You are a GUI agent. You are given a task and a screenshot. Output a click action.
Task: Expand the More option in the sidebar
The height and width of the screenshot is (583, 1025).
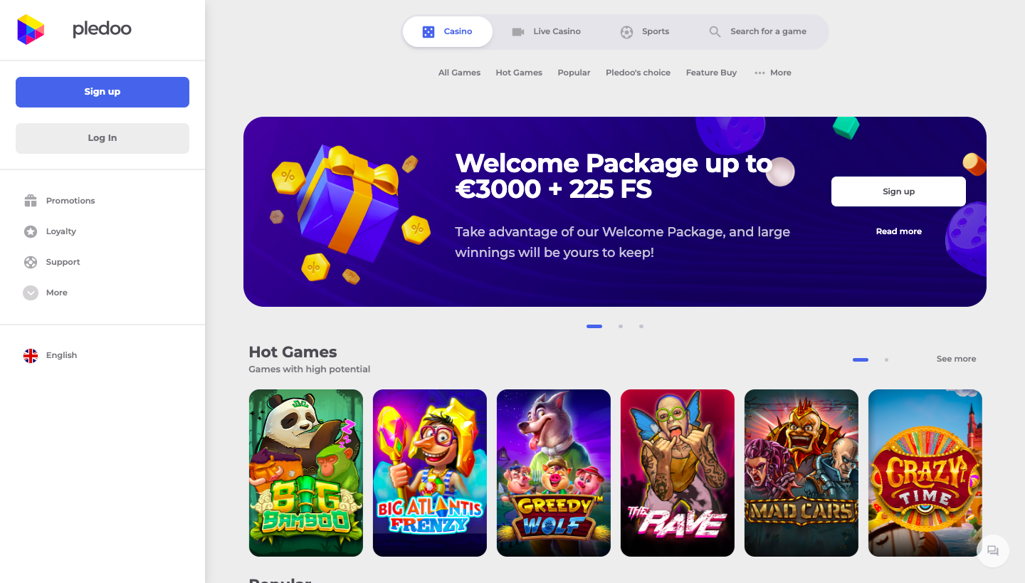(x=31, y=292)
